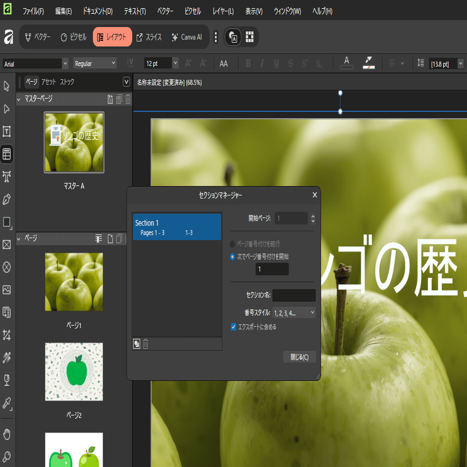Select the Artistic Text tool
The width and height of the screenshot is (467, 467).
click(6, 177)
